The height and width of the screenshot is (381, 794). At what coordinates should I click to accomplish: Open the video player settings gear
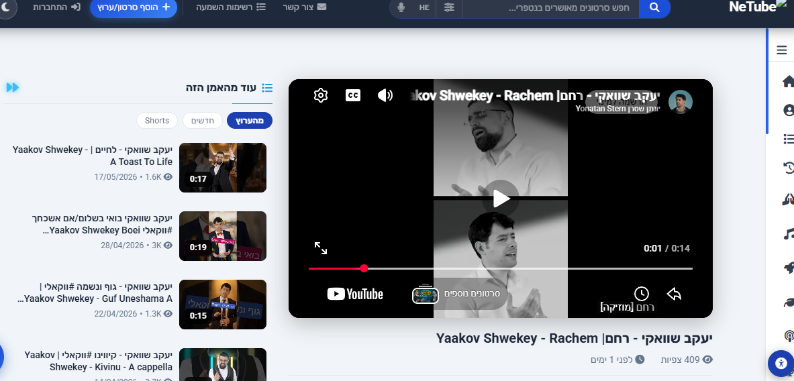click(x=321, y=95)
